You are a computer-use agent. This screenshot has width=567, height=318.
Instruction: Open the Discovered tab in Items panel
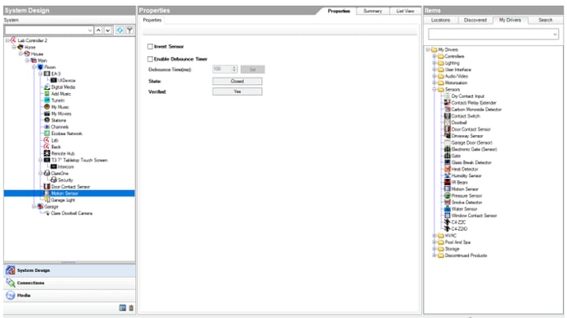(476, 21)
